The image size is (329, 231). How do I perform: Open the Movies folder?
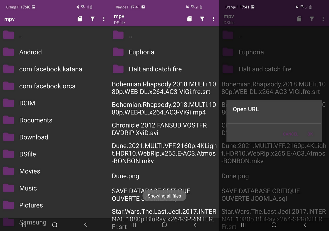tap(55, 171)
